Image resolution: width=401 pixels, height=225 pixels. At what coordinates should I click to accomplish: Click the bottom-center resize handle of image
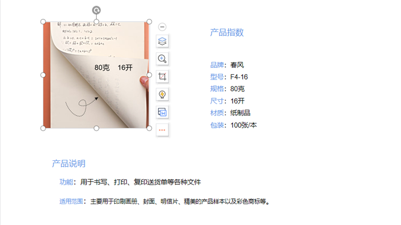pos(96,128)
